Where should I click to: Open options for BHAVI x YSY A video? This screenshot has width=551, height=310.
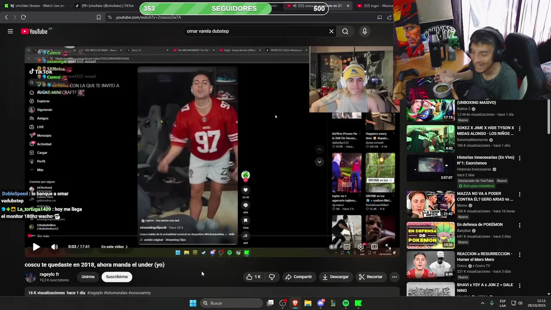tap(520, 285)
